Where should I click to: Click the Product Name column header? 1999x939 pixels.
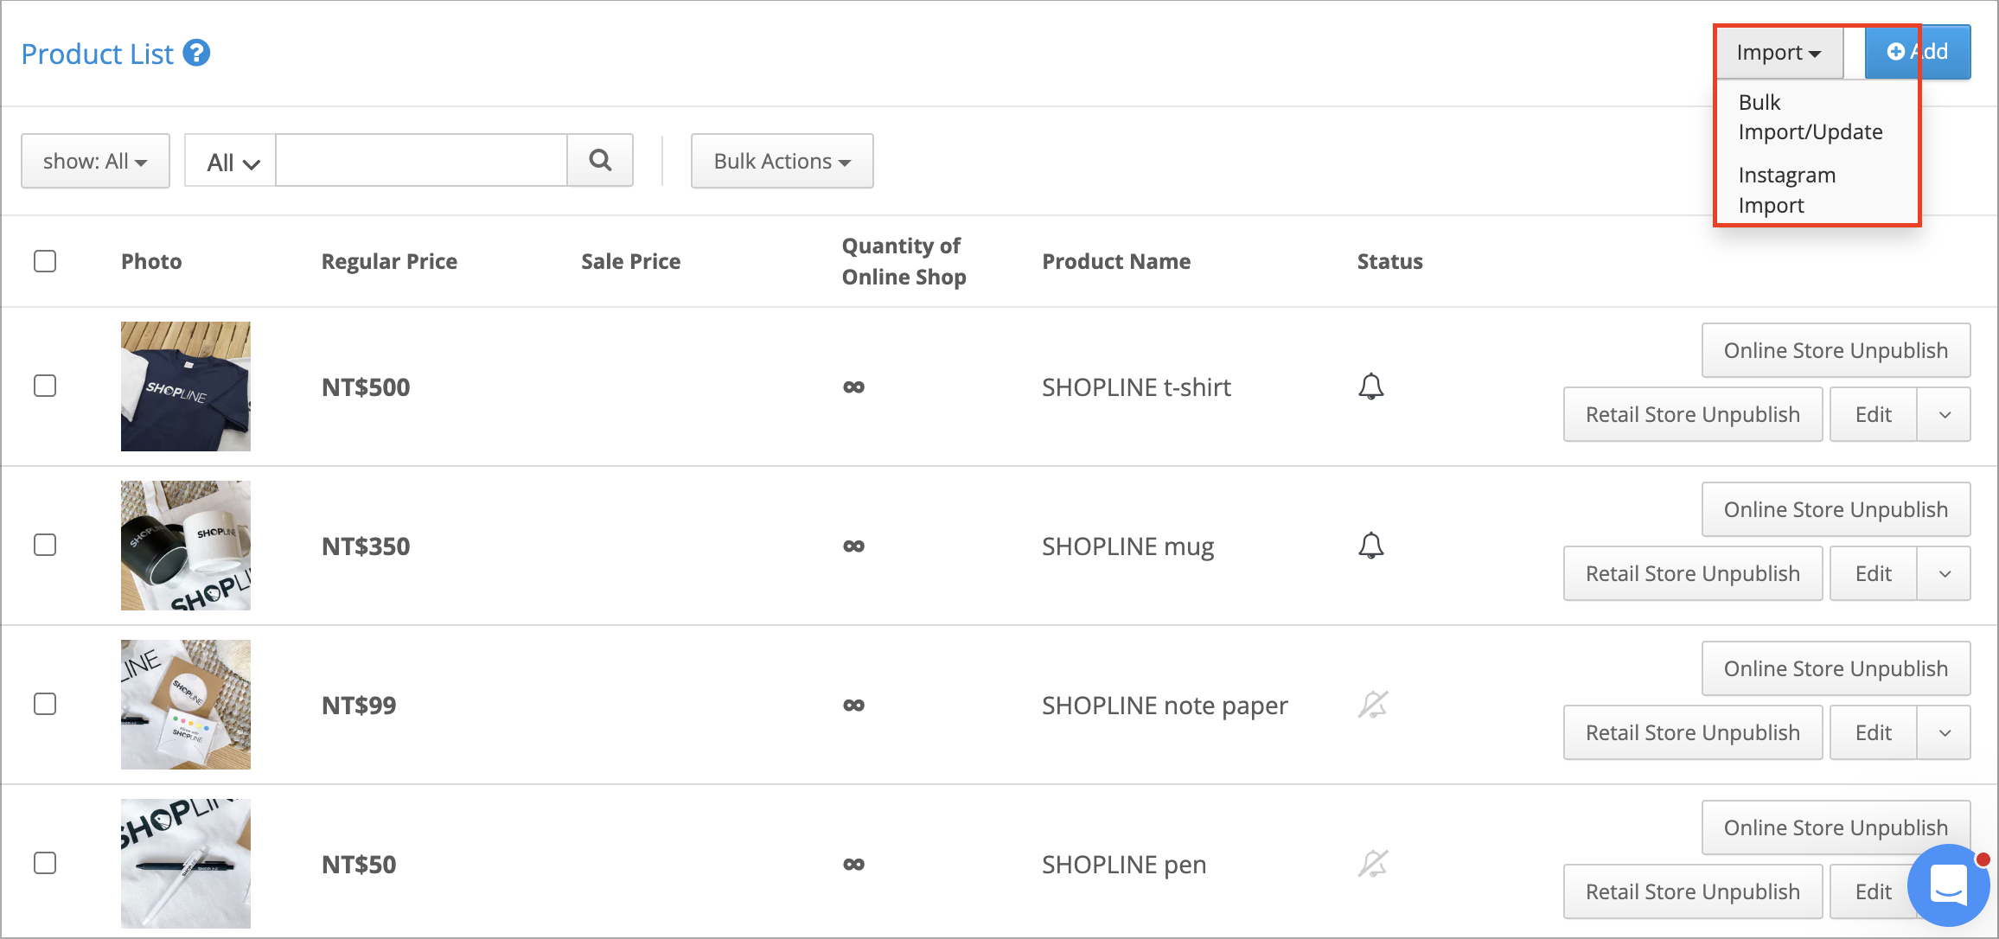tap(1116, 261)
